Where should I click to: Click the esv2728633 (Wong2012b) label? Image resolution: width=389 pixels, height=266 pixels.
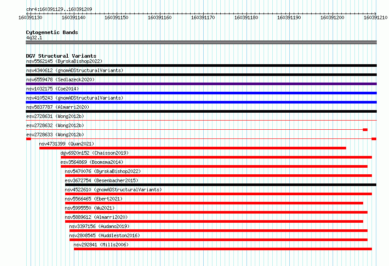pos(55,135)
